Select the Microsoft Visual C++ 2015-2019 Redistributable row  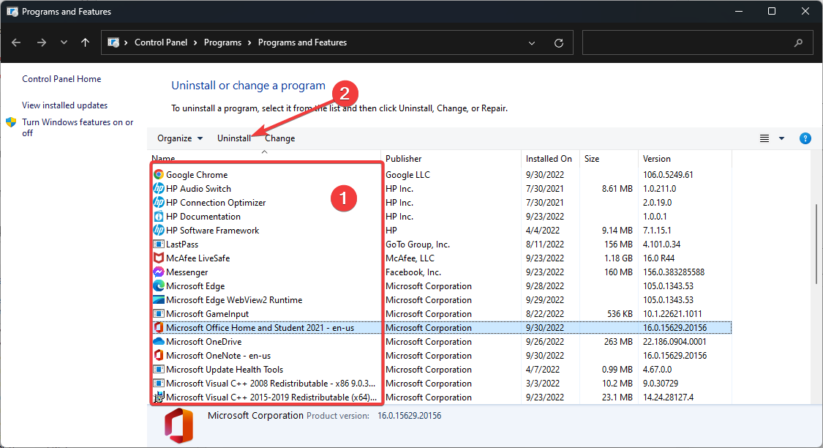coord(441,397)
